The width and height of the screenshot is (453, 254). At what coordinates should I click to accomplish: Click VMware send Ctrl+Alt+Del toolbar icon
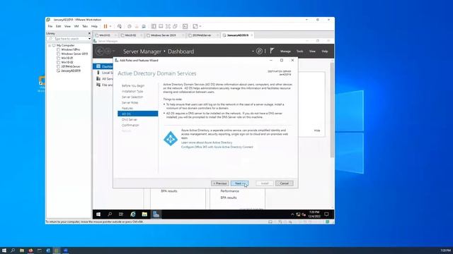coord(120,26)
